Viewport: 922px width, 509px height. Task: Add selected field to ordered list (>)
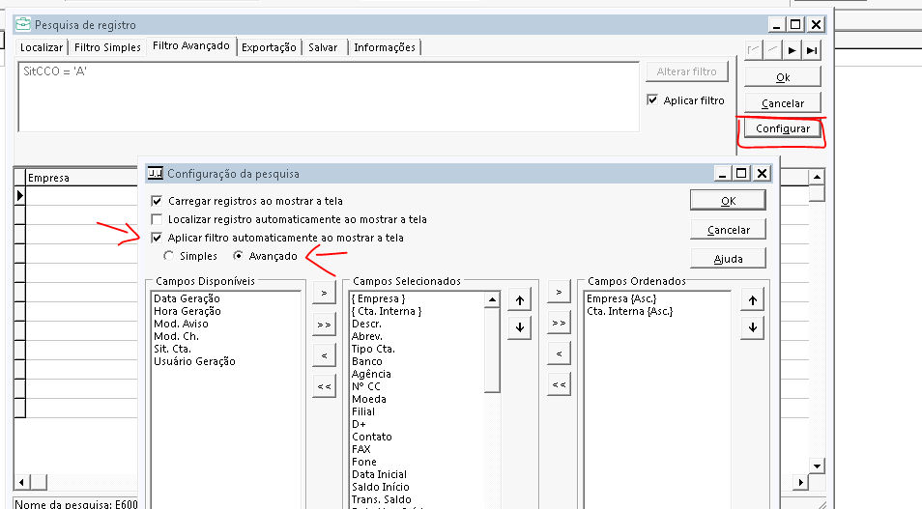[559, 291]
